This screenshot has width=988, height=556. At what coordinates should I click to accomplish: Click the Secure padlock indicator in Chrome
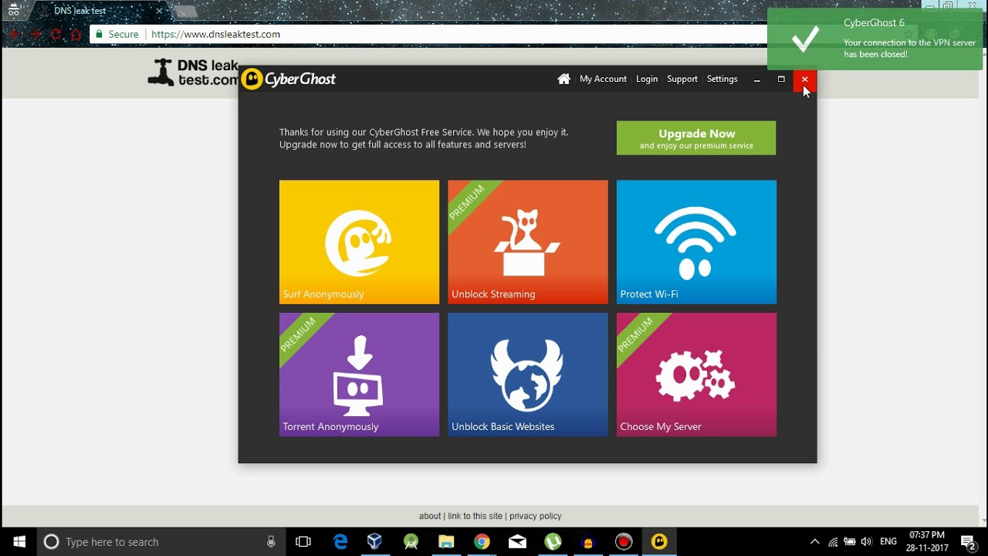[117, 35]
